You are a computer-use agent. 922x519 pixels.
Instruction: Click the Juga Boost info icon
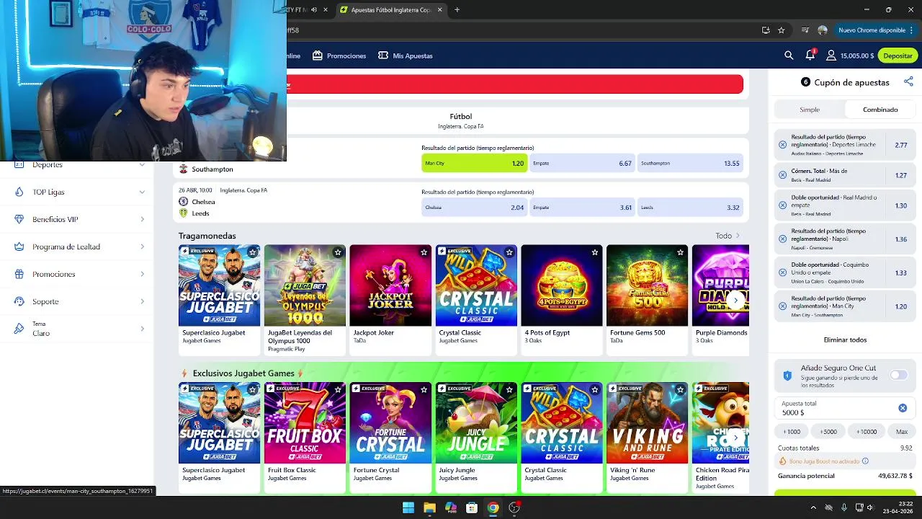click(865, 461)
